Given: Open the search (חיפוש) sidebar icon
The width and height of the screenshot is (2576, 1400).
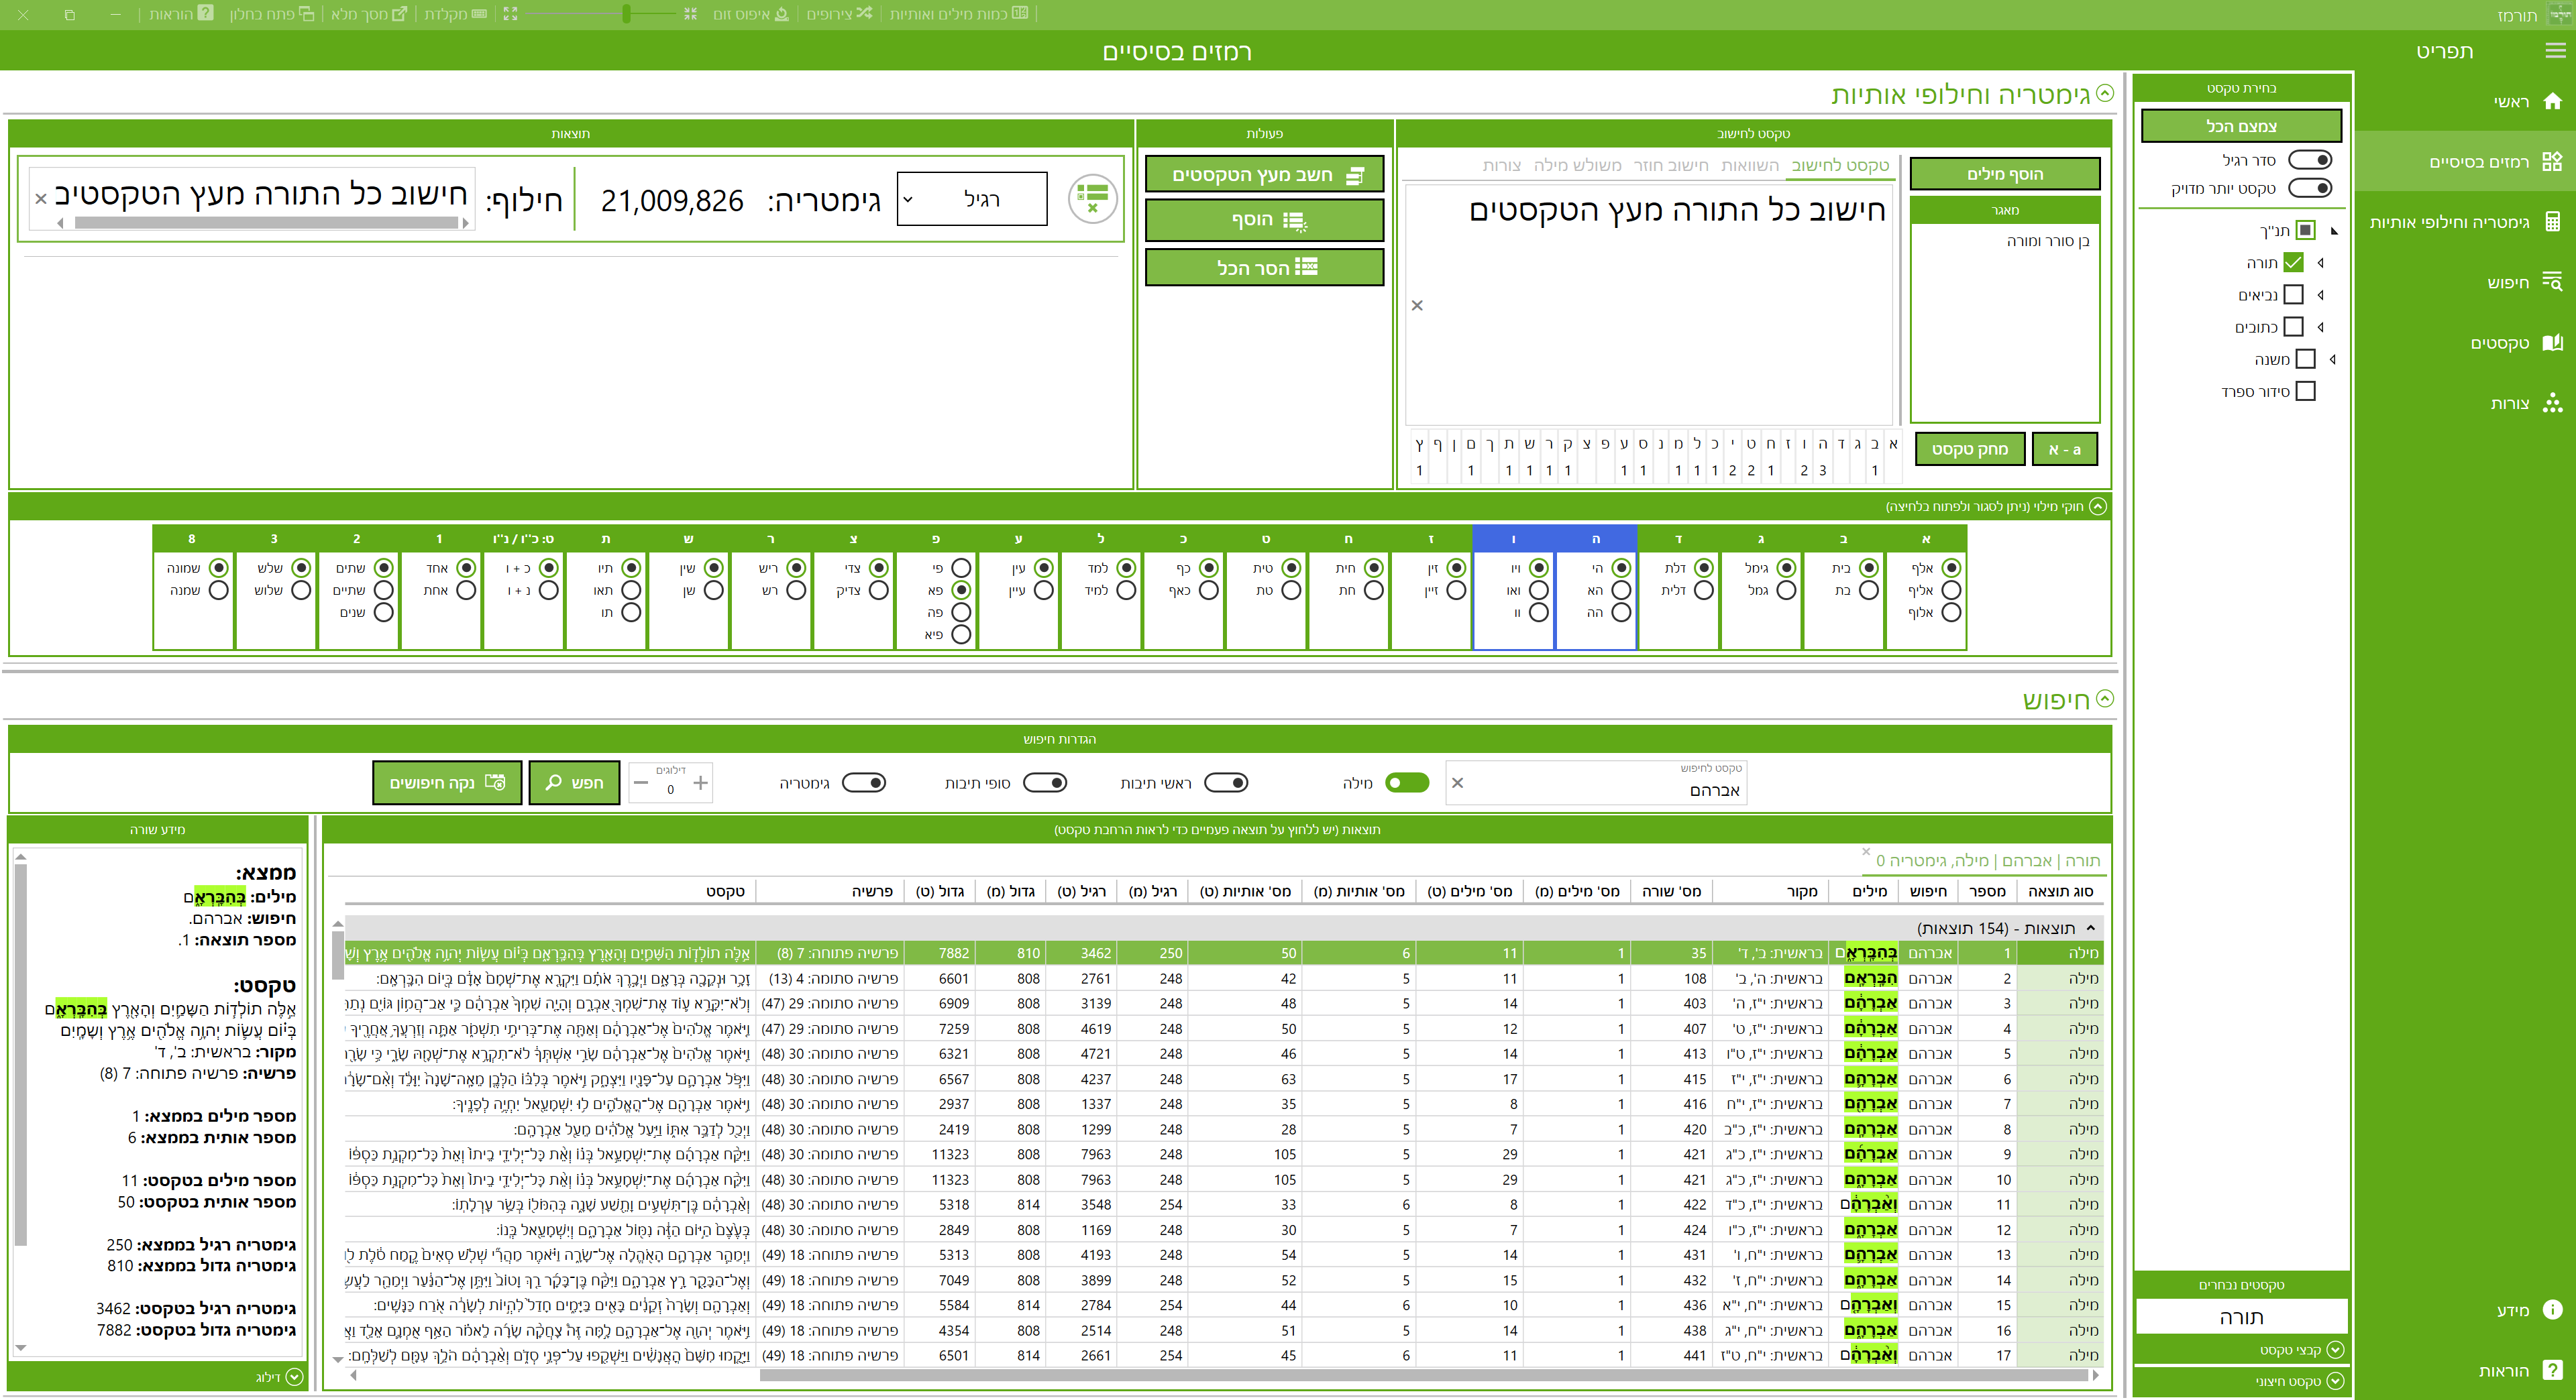Looking at the screenshot, I should 2552,282.
